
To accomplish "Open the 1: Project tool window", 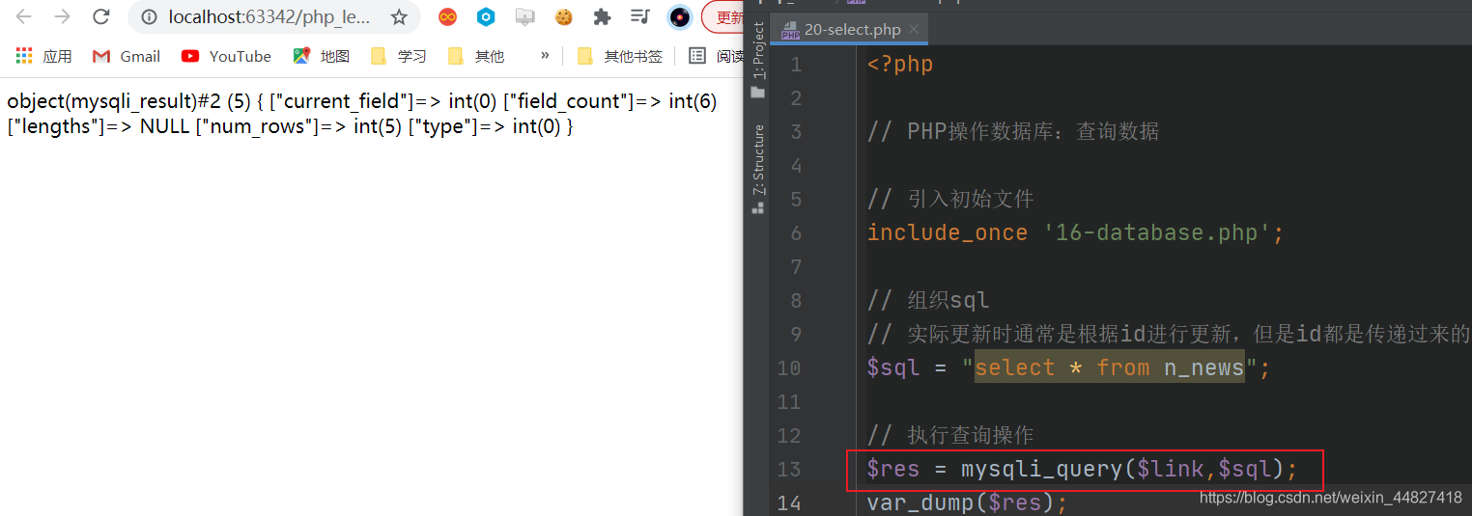I will pyautogui.click(x=758, y=60).
